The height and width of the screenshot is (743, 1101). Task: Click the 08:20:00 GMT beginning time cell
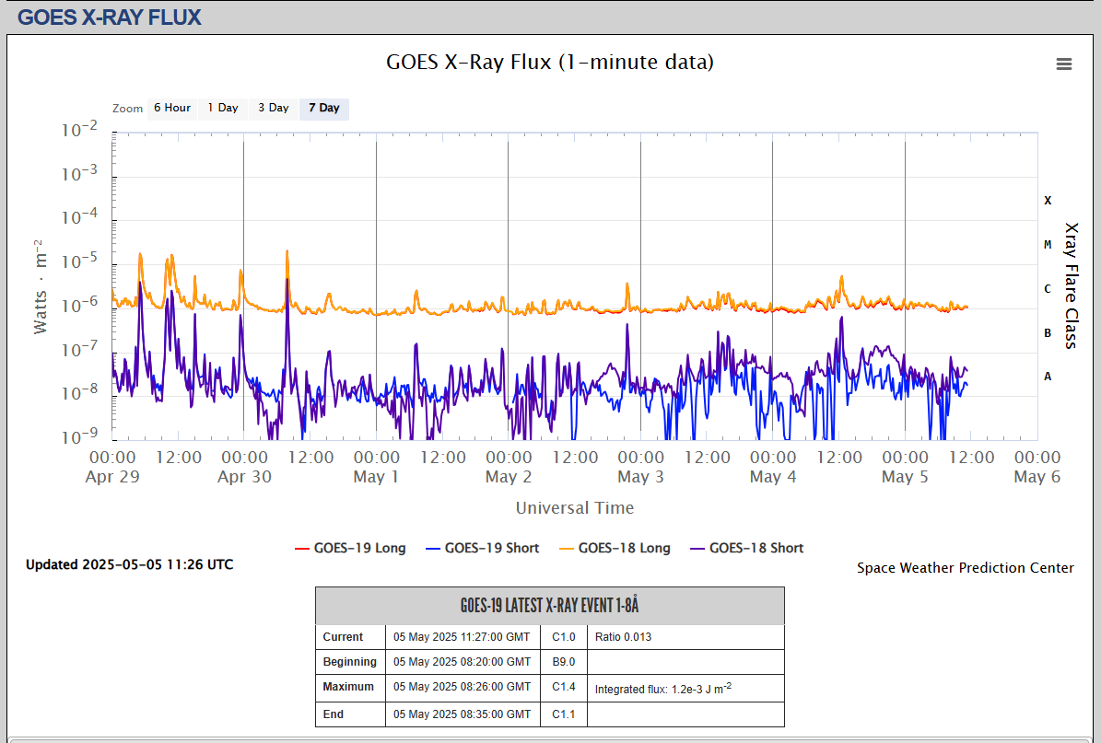coord(462,662)
